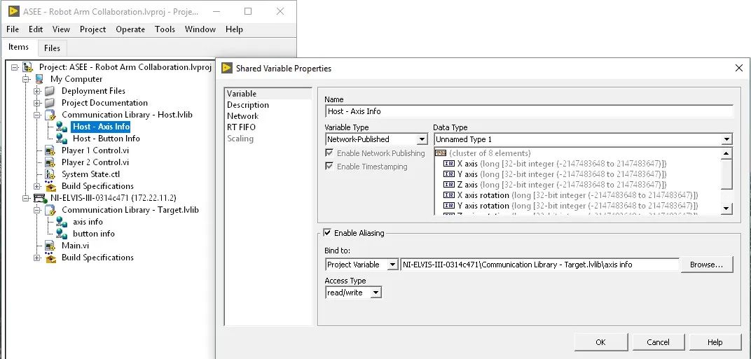Click the Data Type list scroll up arrow
The height and width of the screenshot is (359, 751).
pyautogui.click(x=726, y=154)
